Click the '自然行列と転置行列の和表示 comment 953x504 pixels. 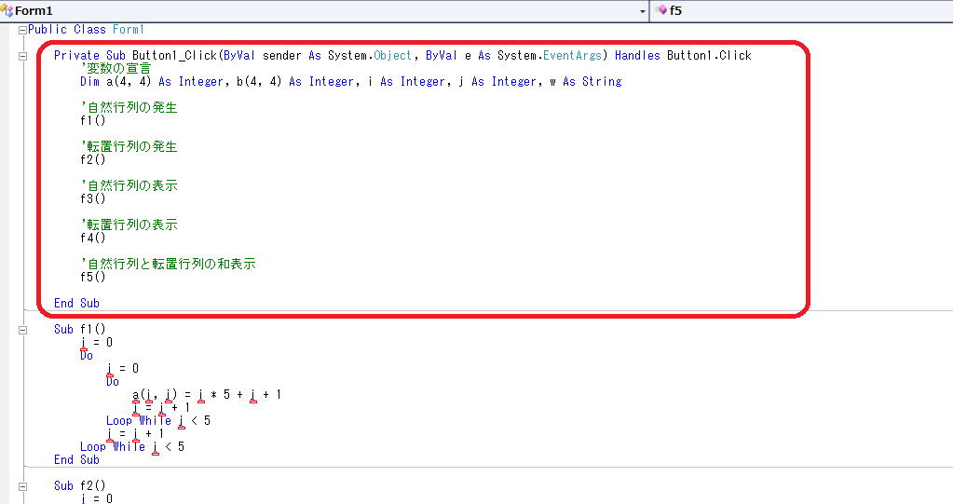tap(169, 264)
